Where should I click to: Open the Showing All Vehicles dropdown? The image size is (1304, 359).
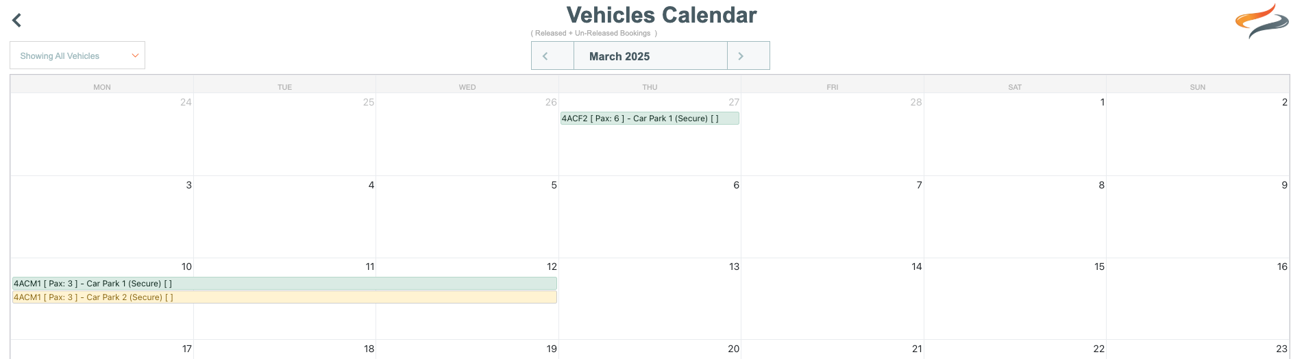point(77,55)
